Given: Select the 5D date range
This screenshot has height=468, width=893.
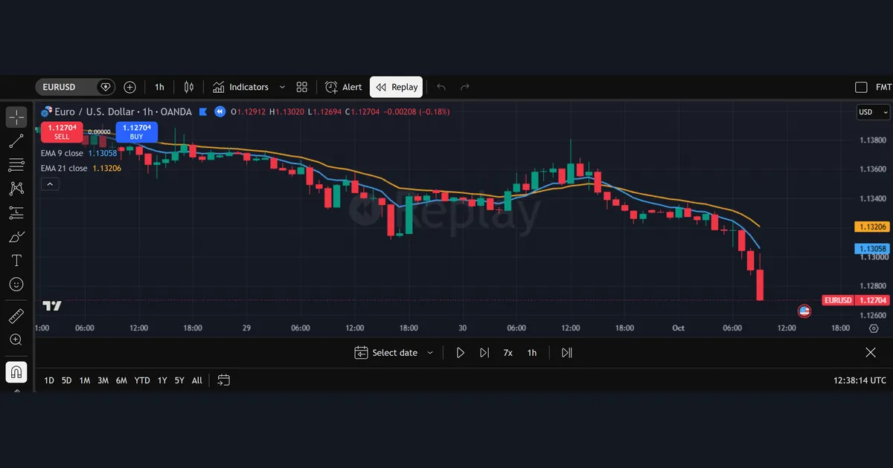Looking at the screenshot, I should coord(67,380).
